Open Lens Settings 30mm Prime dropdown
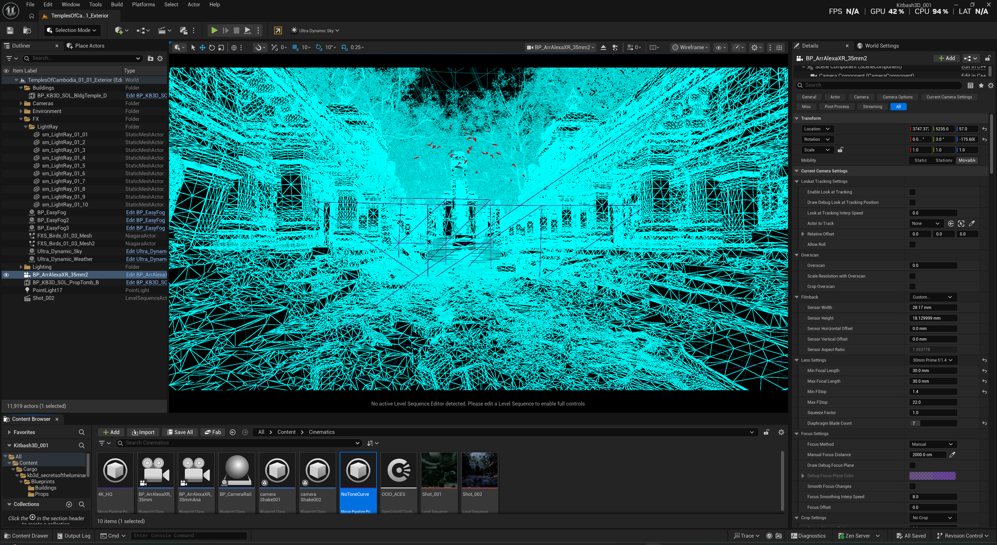Viewport: 997px width, 545px height. click(932, 360)
